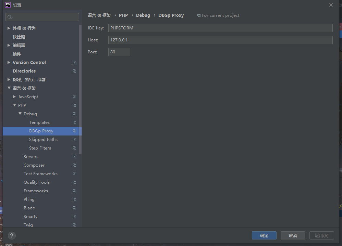Click the icon before For current project
This screenshot has width=342, height=246.
[199, 15]
